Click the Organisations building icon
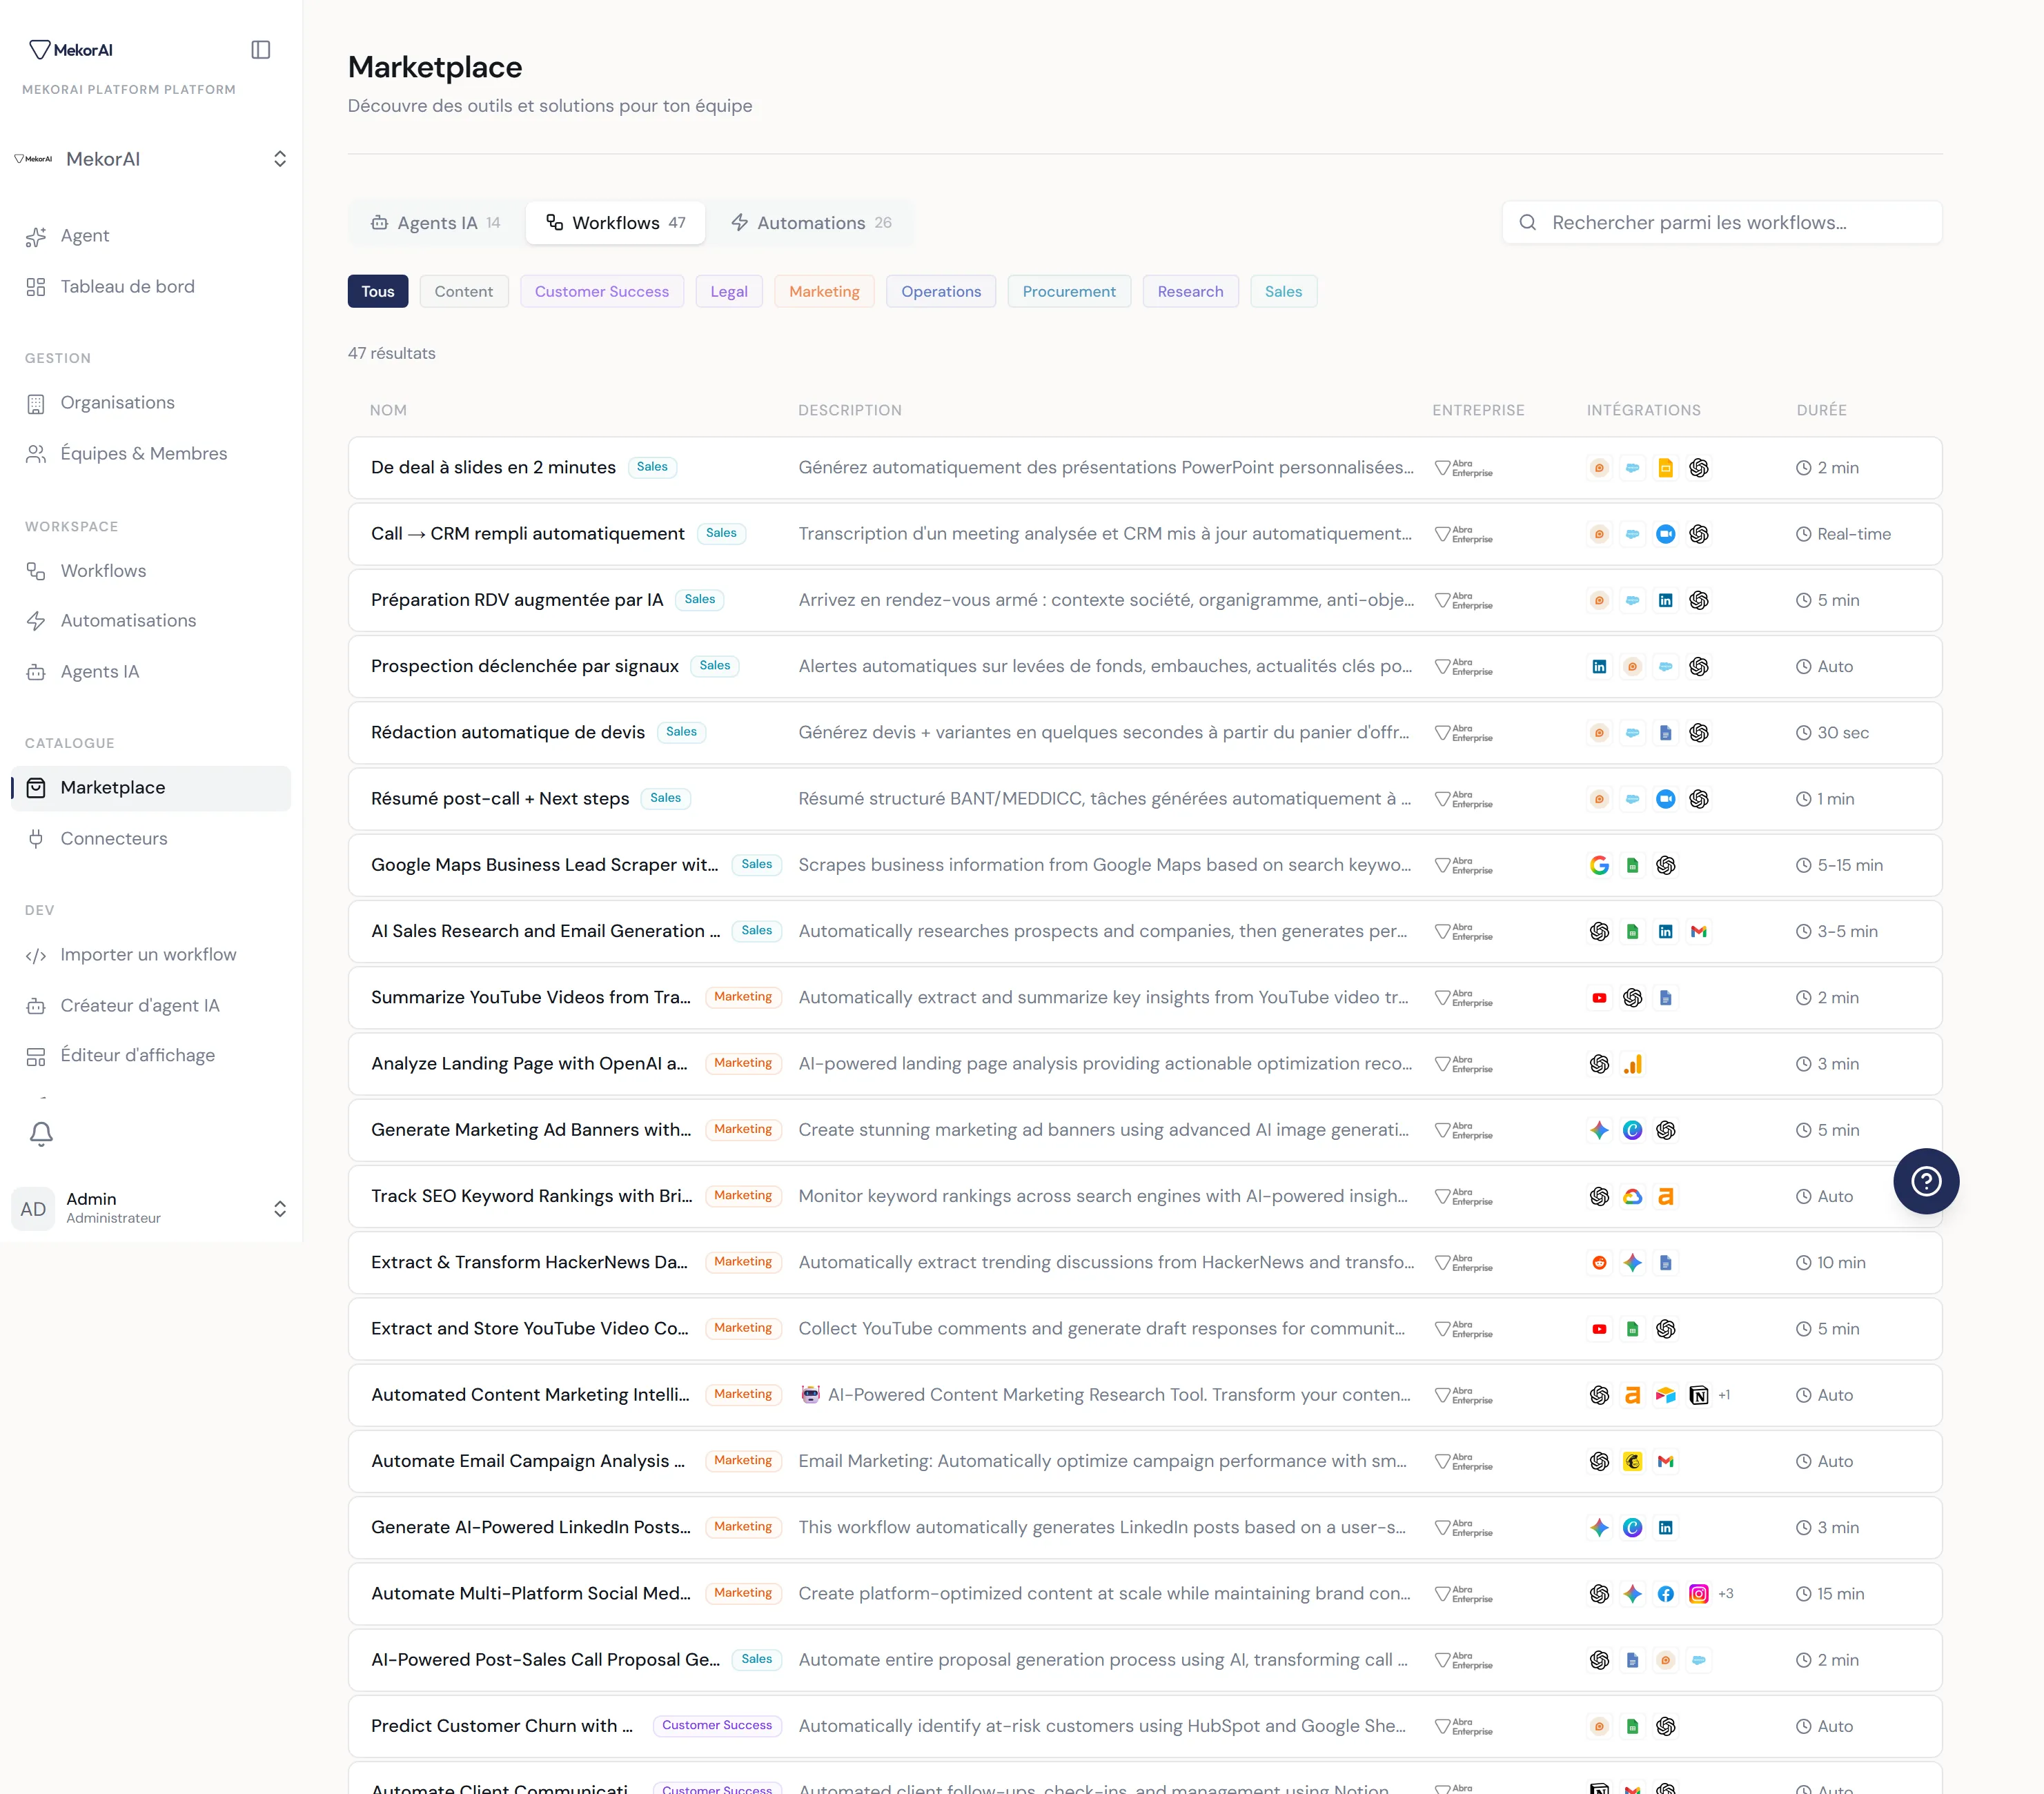This screenshot has width=2044, height=1794. (x=36, y=403)
